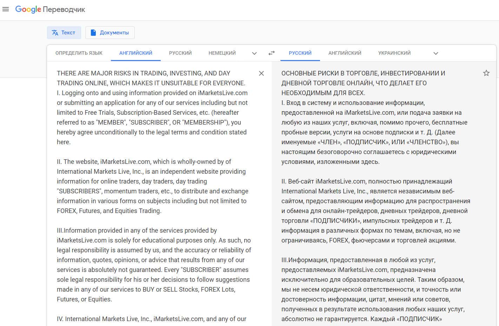Click translated paragraph starting "II. Веб-сайт iMarketsLive.com"
The image size is (499, 326).
pyautogui.click(x=376, y=211)
